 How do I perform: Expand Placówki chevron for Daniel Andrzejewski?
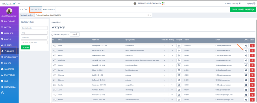coord(164,46)
